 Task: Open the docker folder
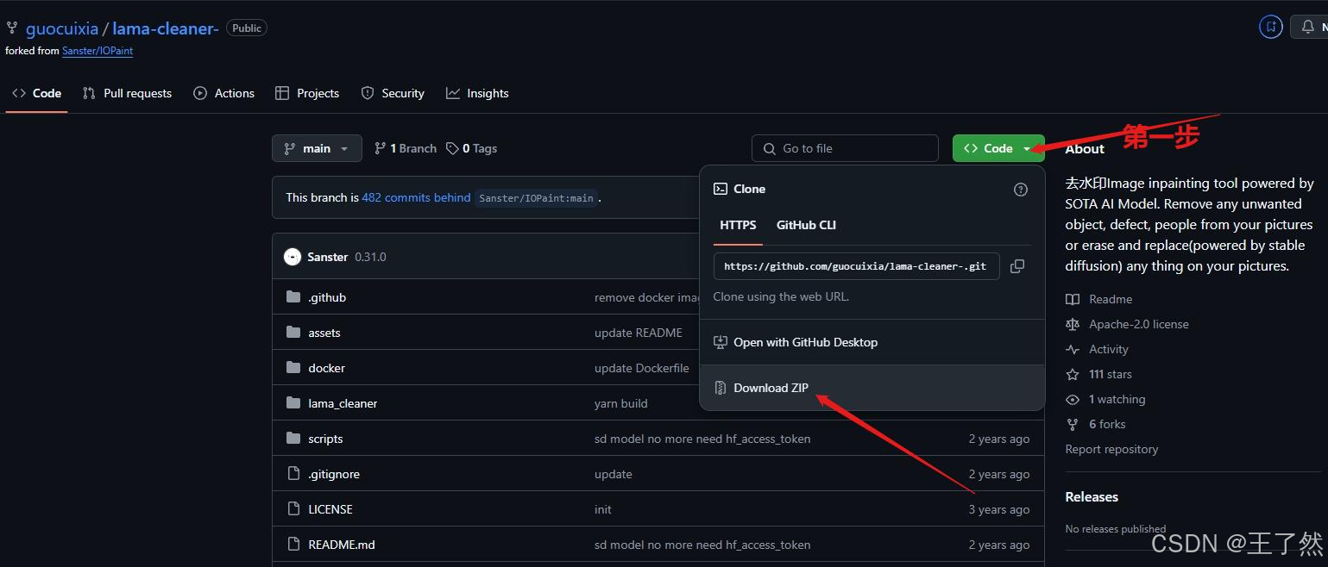326,368
